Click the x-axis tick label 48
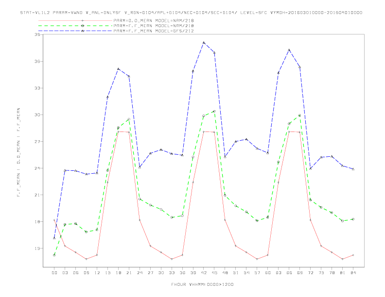This screenshot has width=385, height=297. (225, 273)
